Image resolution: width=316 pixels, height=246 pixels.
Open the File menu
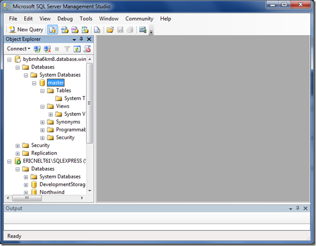click(13, 19)
